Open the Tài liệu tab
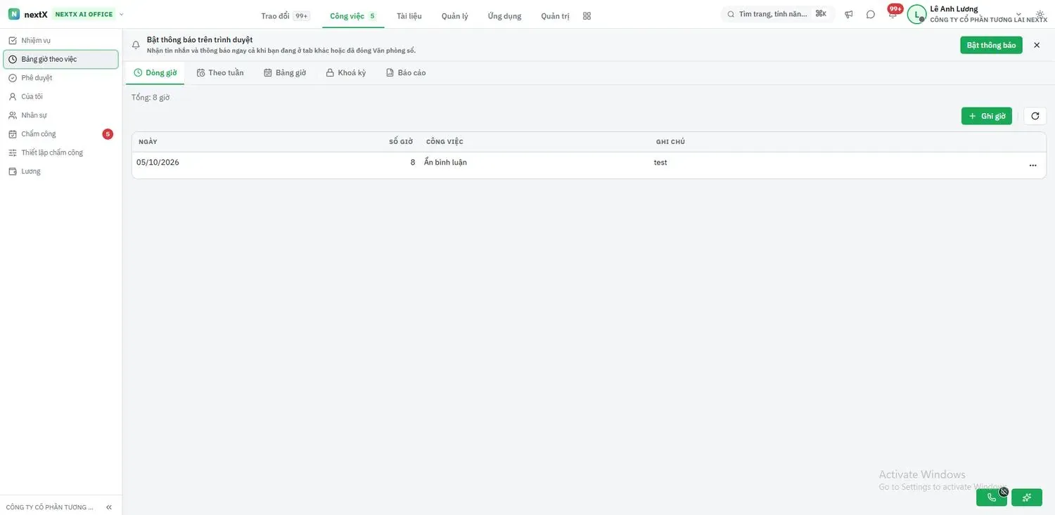The width and height of the screenshot is (1055, 515). (x=409, y=15)
